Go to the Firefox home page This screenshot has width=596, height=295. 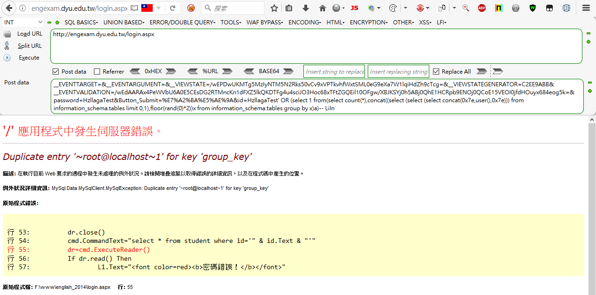click(x=322, y=8)
